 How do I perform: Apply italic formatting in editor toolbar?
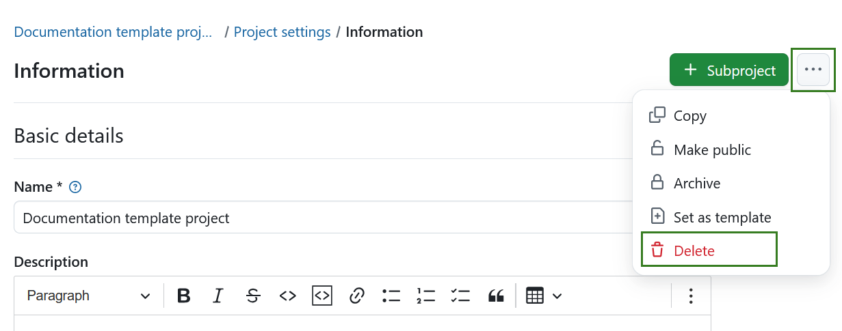tap(218, 296)
